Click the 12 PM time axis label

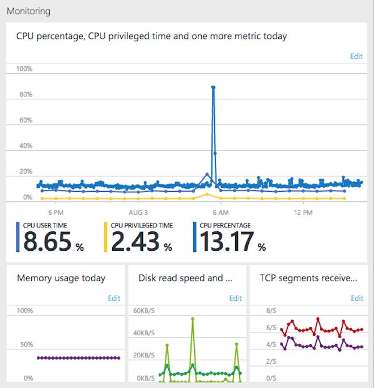[303, 213]
